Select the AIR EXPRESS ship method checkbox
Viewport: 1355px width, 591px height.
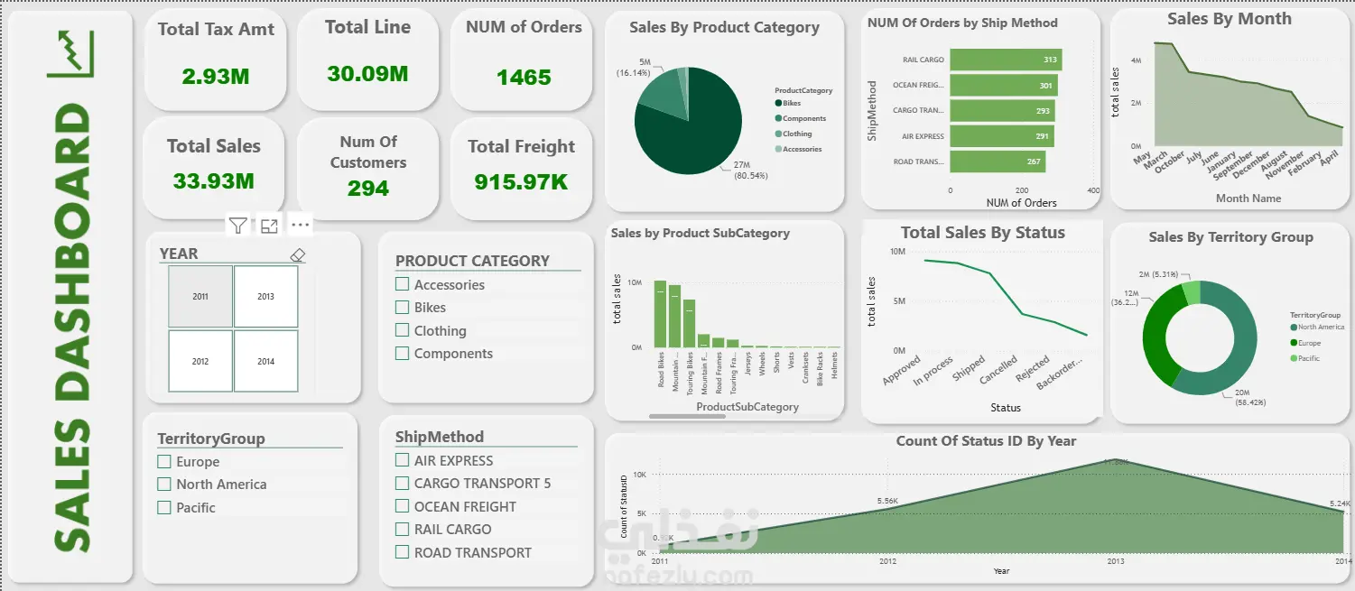[x=403, y=460]
